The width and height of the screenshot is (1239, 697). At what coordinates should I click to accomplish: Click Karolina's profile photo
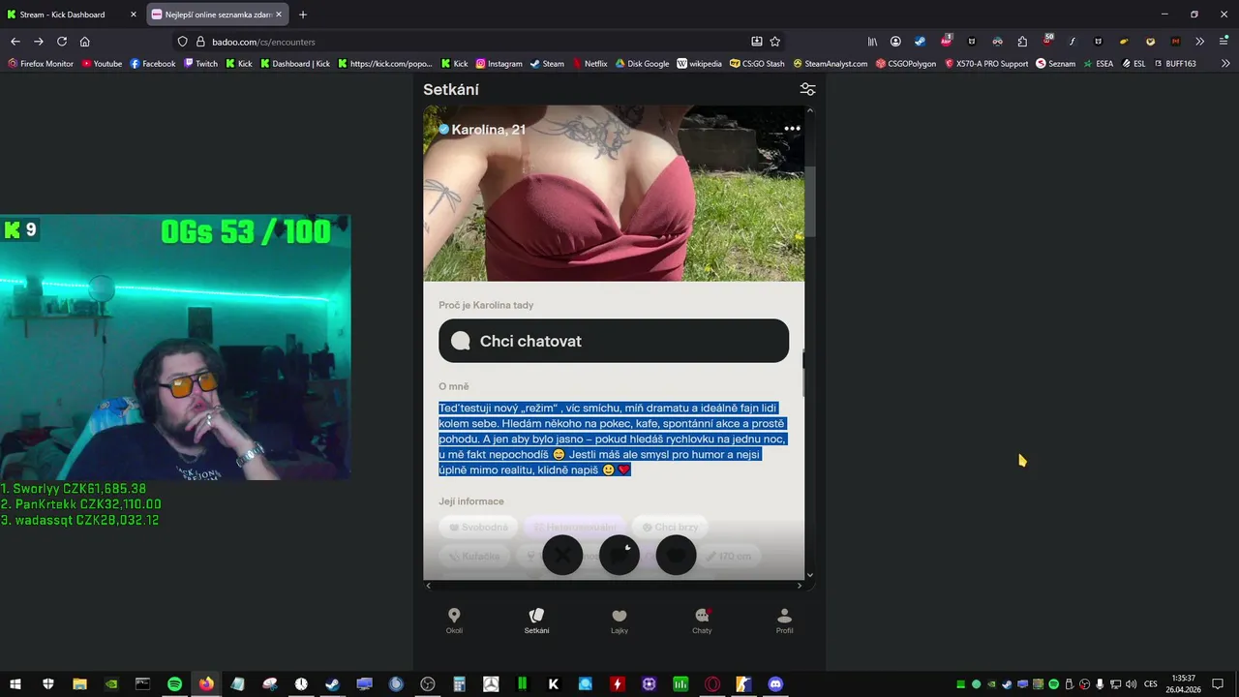point(614,194)
